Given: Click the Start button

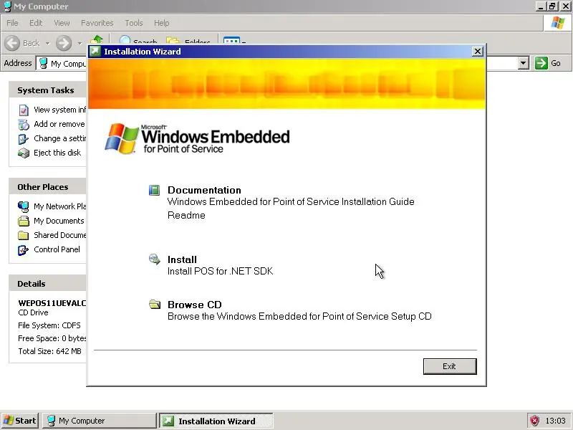Looking at the screenshot, I should (x=20, y=421).
